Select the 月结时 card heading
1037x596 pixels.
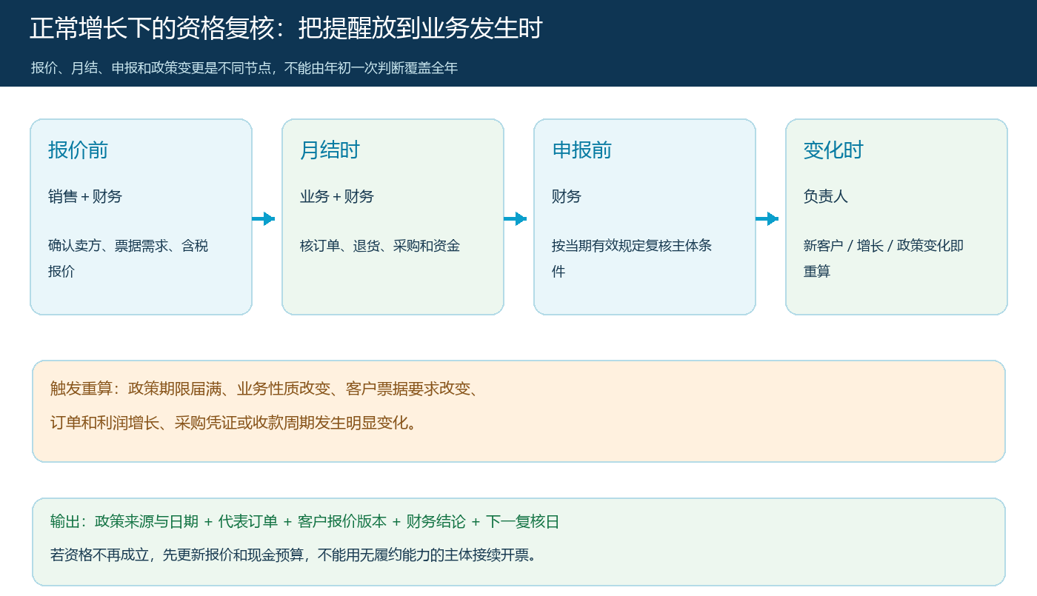pyautogui.click(x=330, y=150)
